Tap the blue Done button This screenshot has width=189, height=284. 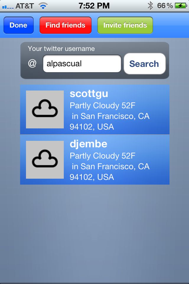pos(18,25)
